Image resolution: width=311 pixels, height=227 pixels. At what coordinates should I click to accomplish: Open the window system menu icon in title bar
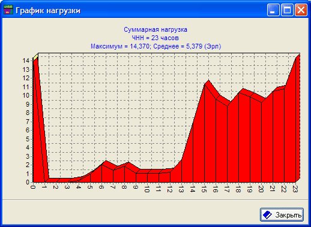pyautogui.click(x=8, y=10)
